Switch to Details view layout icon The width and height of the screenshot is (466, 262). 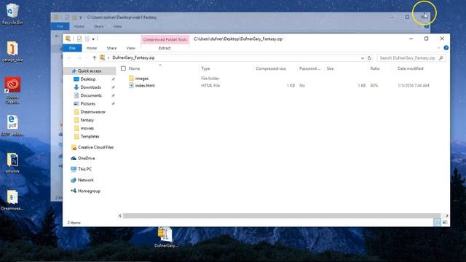[x=437, y=222]
